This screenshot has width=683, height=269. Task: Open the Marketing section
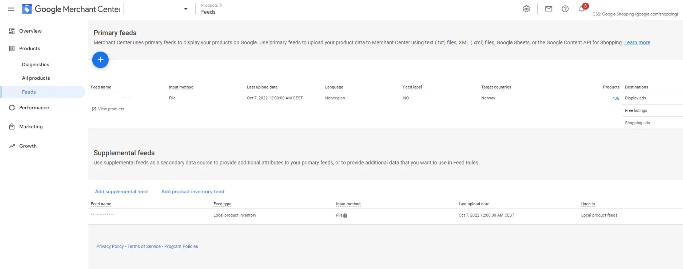(31, 127)
